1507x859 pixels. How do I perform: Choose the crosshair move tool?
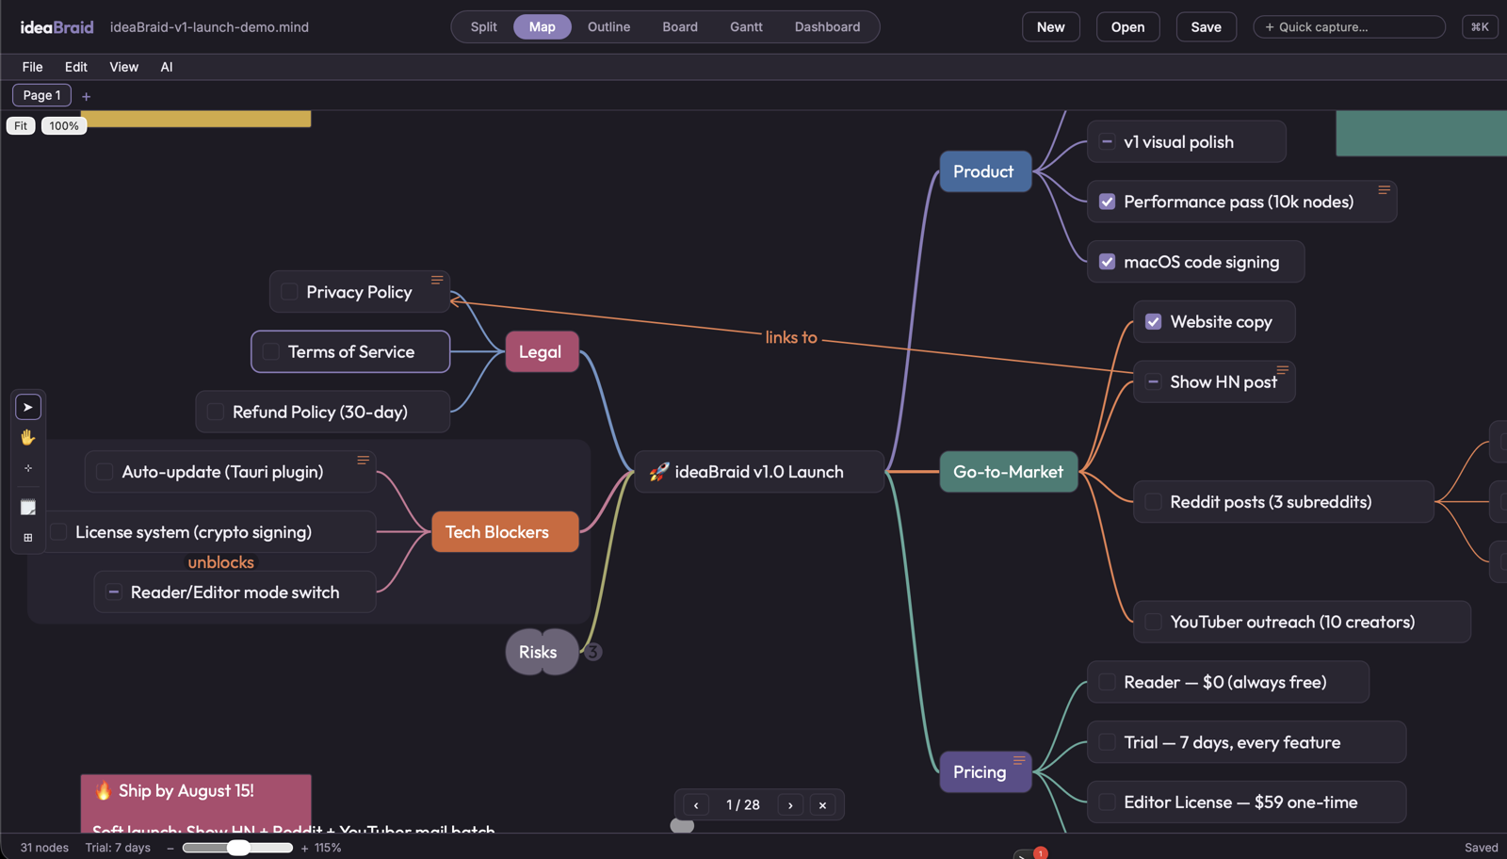(28, 468)
